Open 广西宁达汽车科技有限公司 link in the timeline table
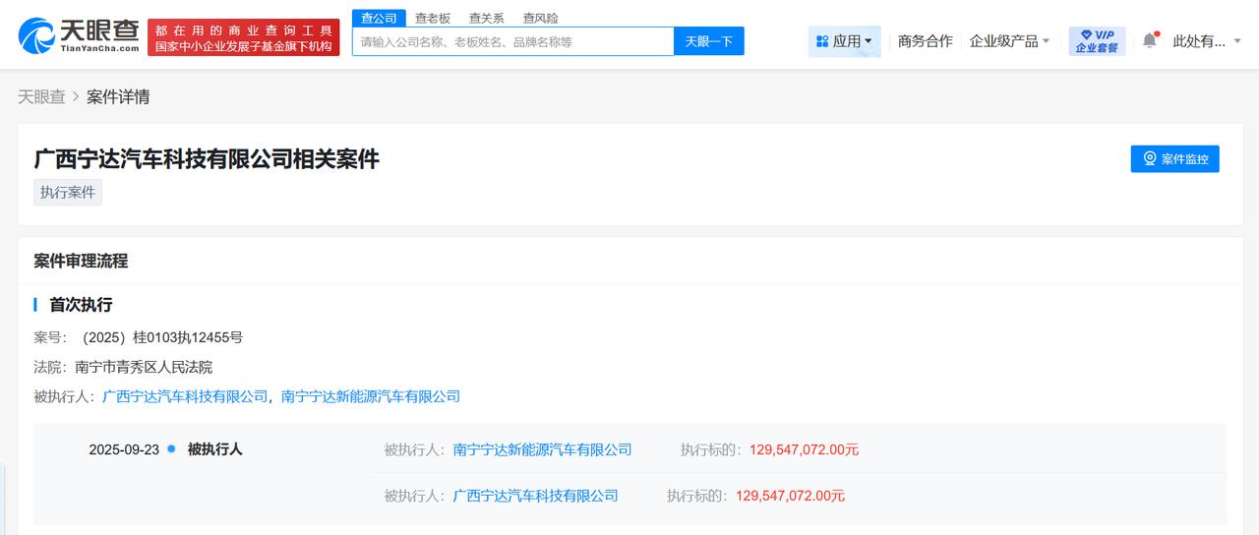The image size is (1259, 535). click(x=535, y=496)
